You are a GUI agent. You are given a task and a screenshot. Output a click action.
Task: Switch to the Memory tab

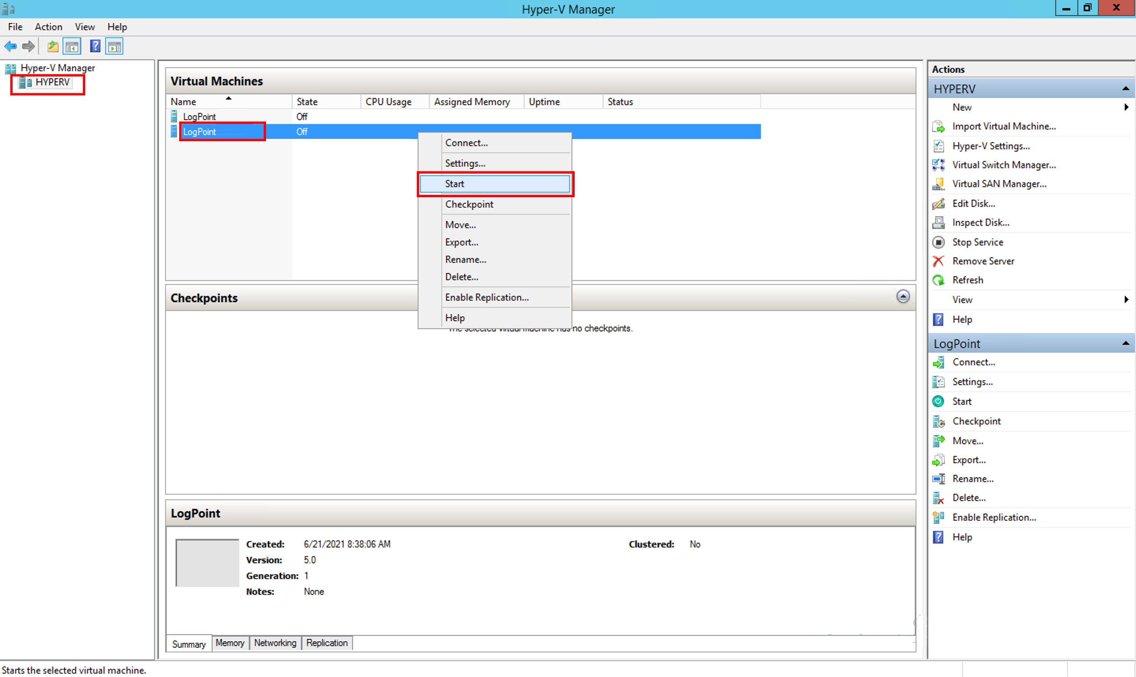coord(230,643)
